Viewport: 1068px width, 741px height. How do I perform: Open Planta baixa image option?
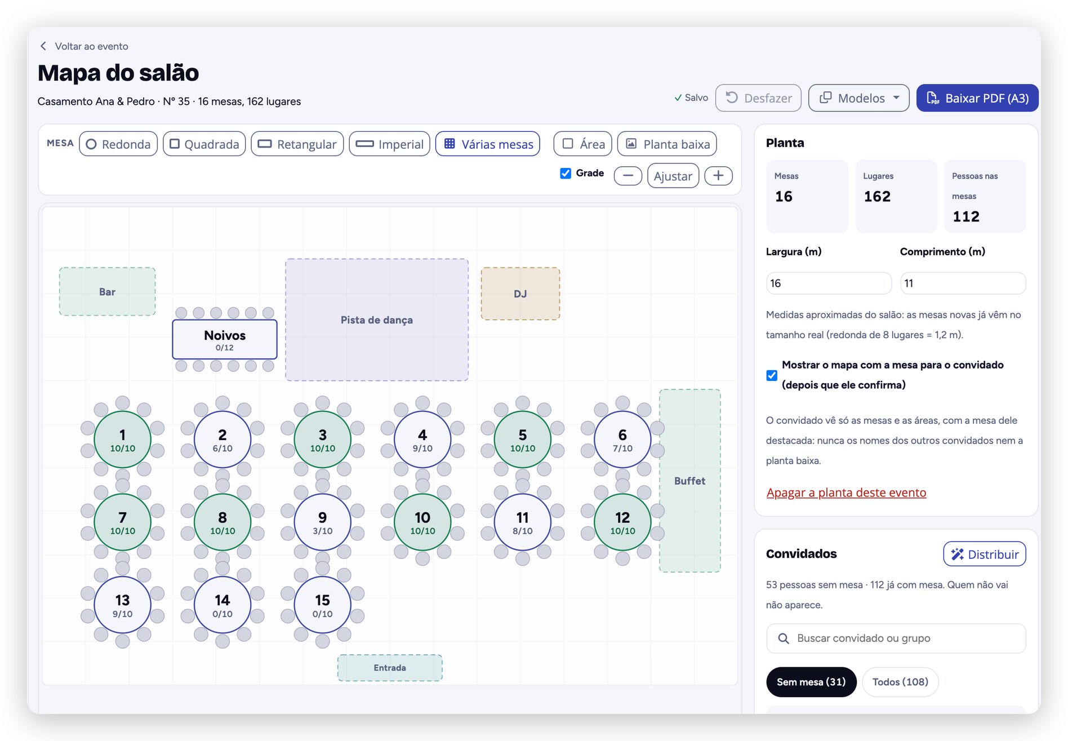pyautogui.click(x=667, y=144)
